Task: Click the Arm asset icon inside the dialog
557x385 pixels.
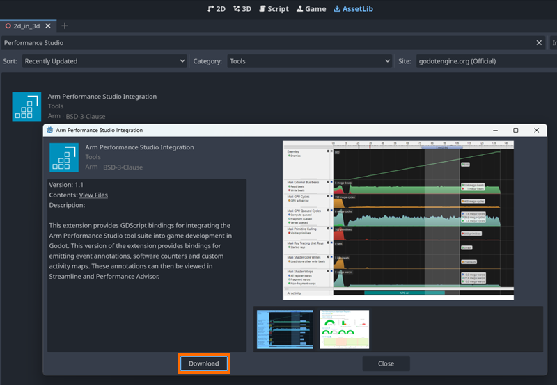Action: coord(64,157)
